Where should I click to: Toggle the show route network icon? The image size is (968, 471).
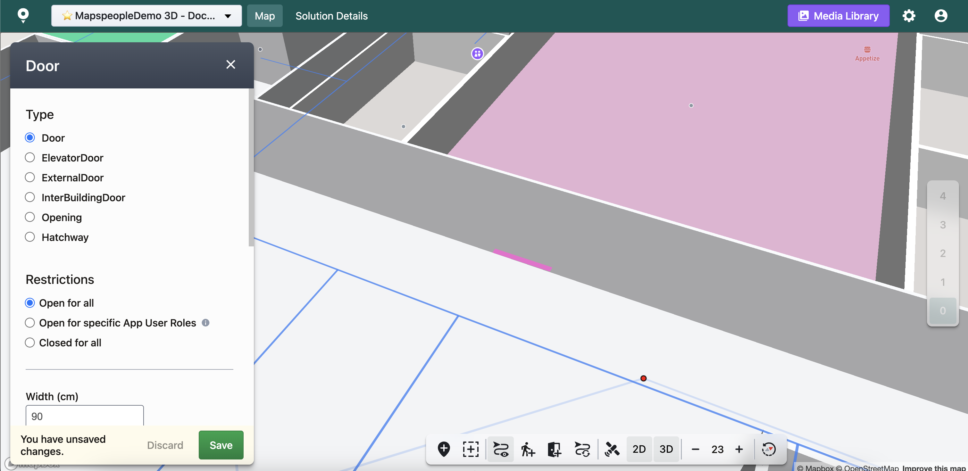point(501,449)
